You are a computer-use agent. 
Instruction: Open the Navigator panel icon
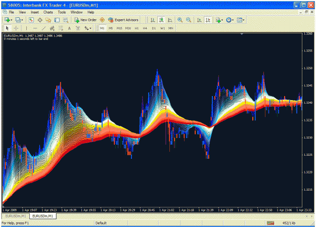pyautogui.click(x=49, y=20)
